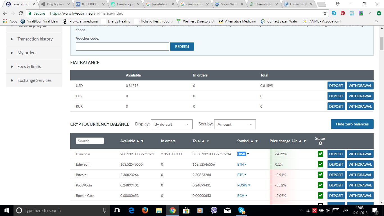384x216 pixels.
Task: Expand Exchange Services sidebar item
Action: (x=34, y=80)
